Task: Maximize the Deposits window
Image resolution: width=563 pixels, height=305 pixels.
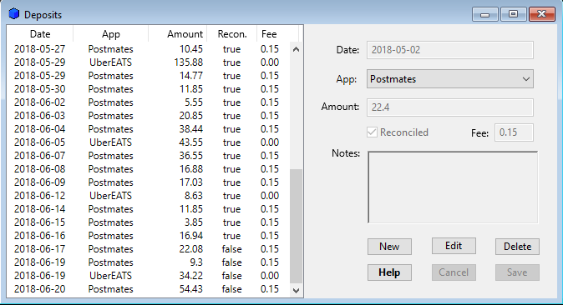Action: pos(513,14)
